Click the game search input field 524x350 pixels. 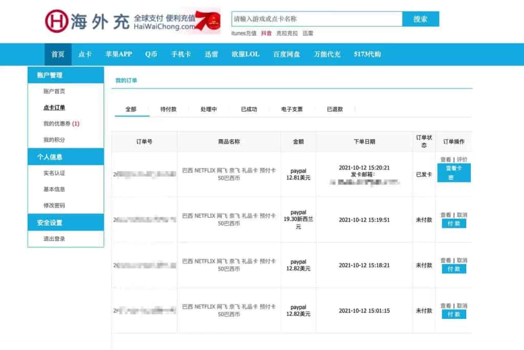tap(317, 18)
